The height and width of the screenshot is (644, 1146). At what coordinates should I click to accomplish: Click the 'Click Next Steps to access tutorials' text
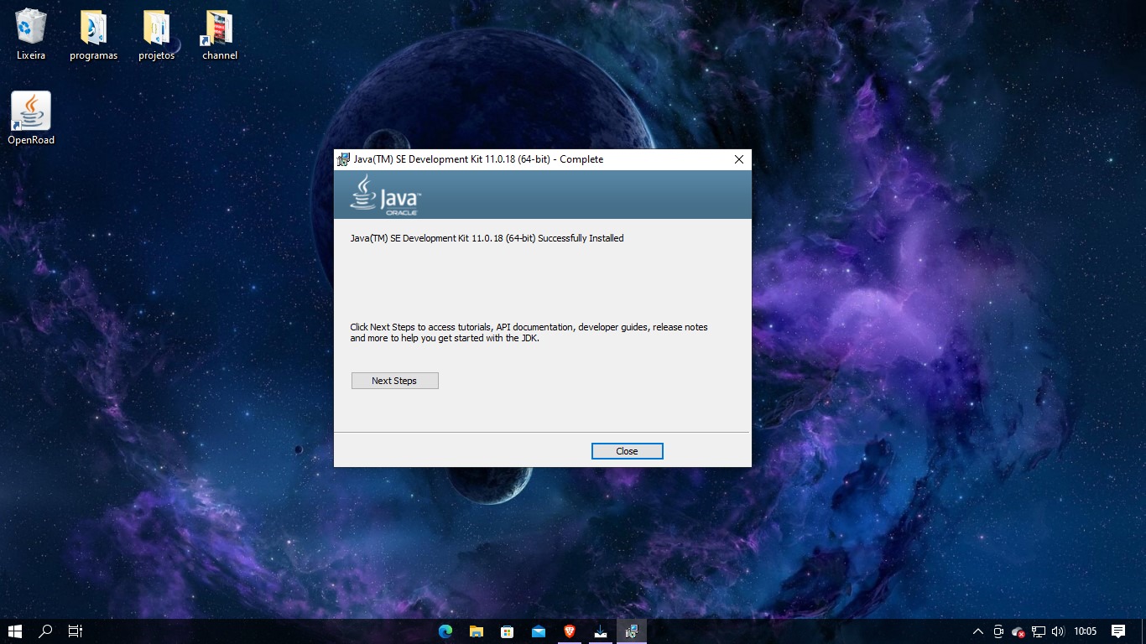click(x=529, y=333)
